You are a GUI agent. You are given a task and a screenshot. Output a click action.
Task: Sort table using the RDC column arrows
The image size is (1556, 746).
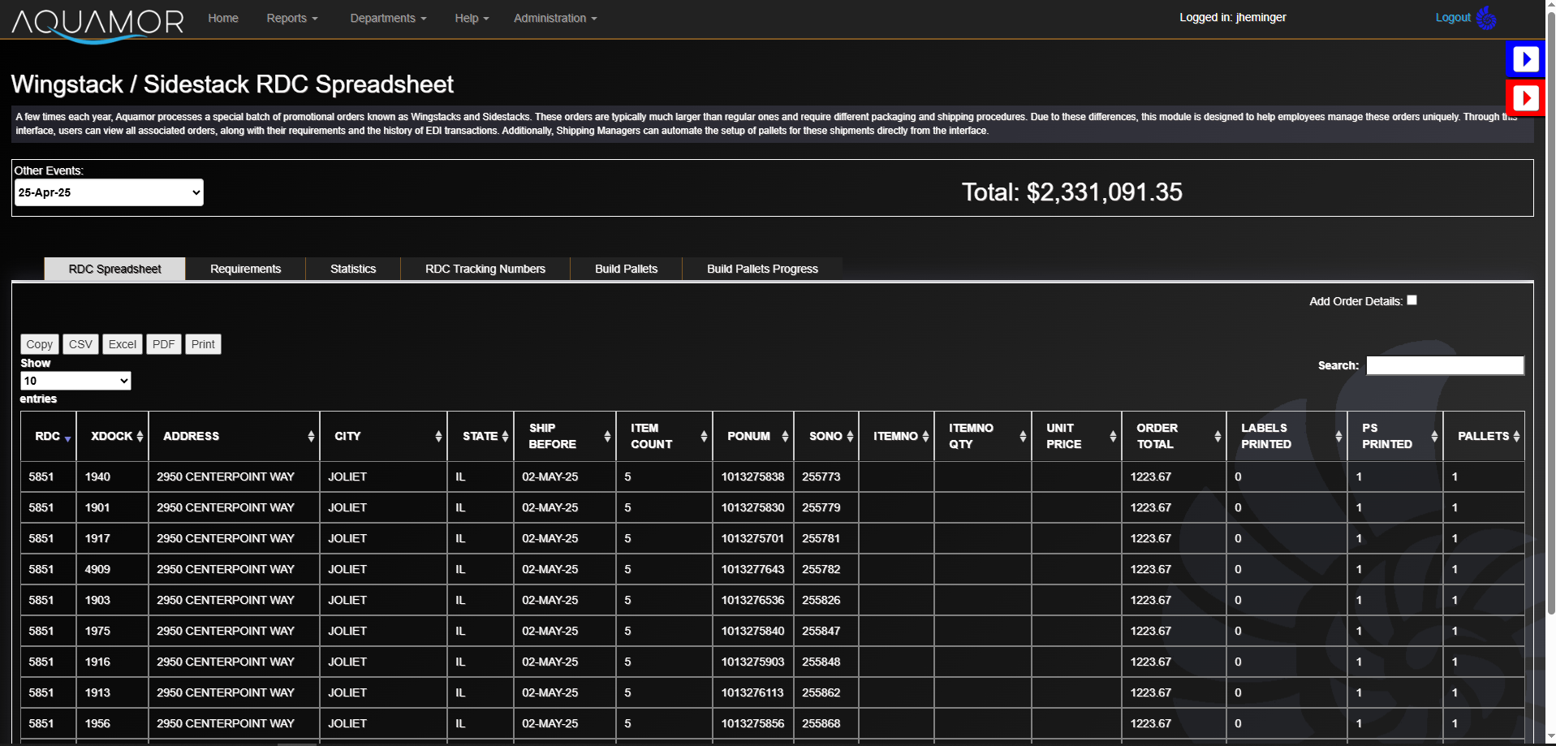tap(67, 438)
